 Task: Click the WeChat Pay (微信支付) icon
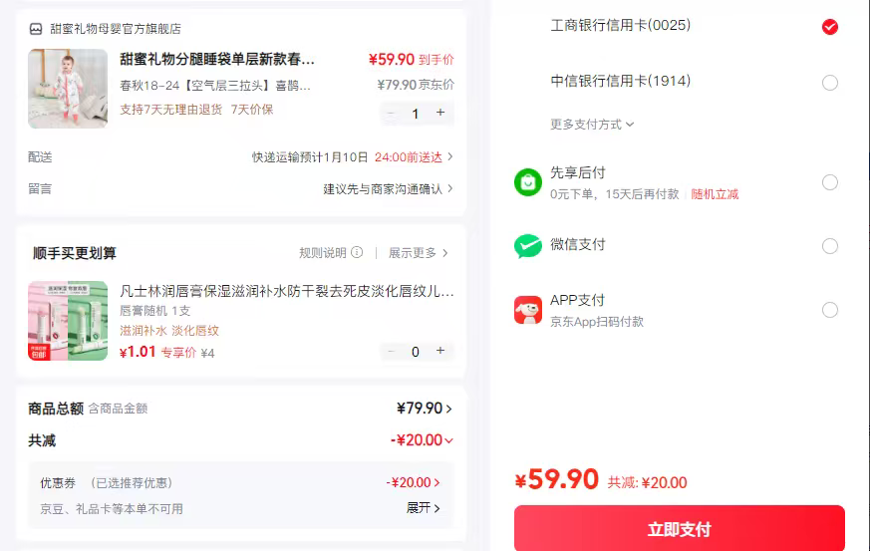pyautogui.click(x=527, y=246)
